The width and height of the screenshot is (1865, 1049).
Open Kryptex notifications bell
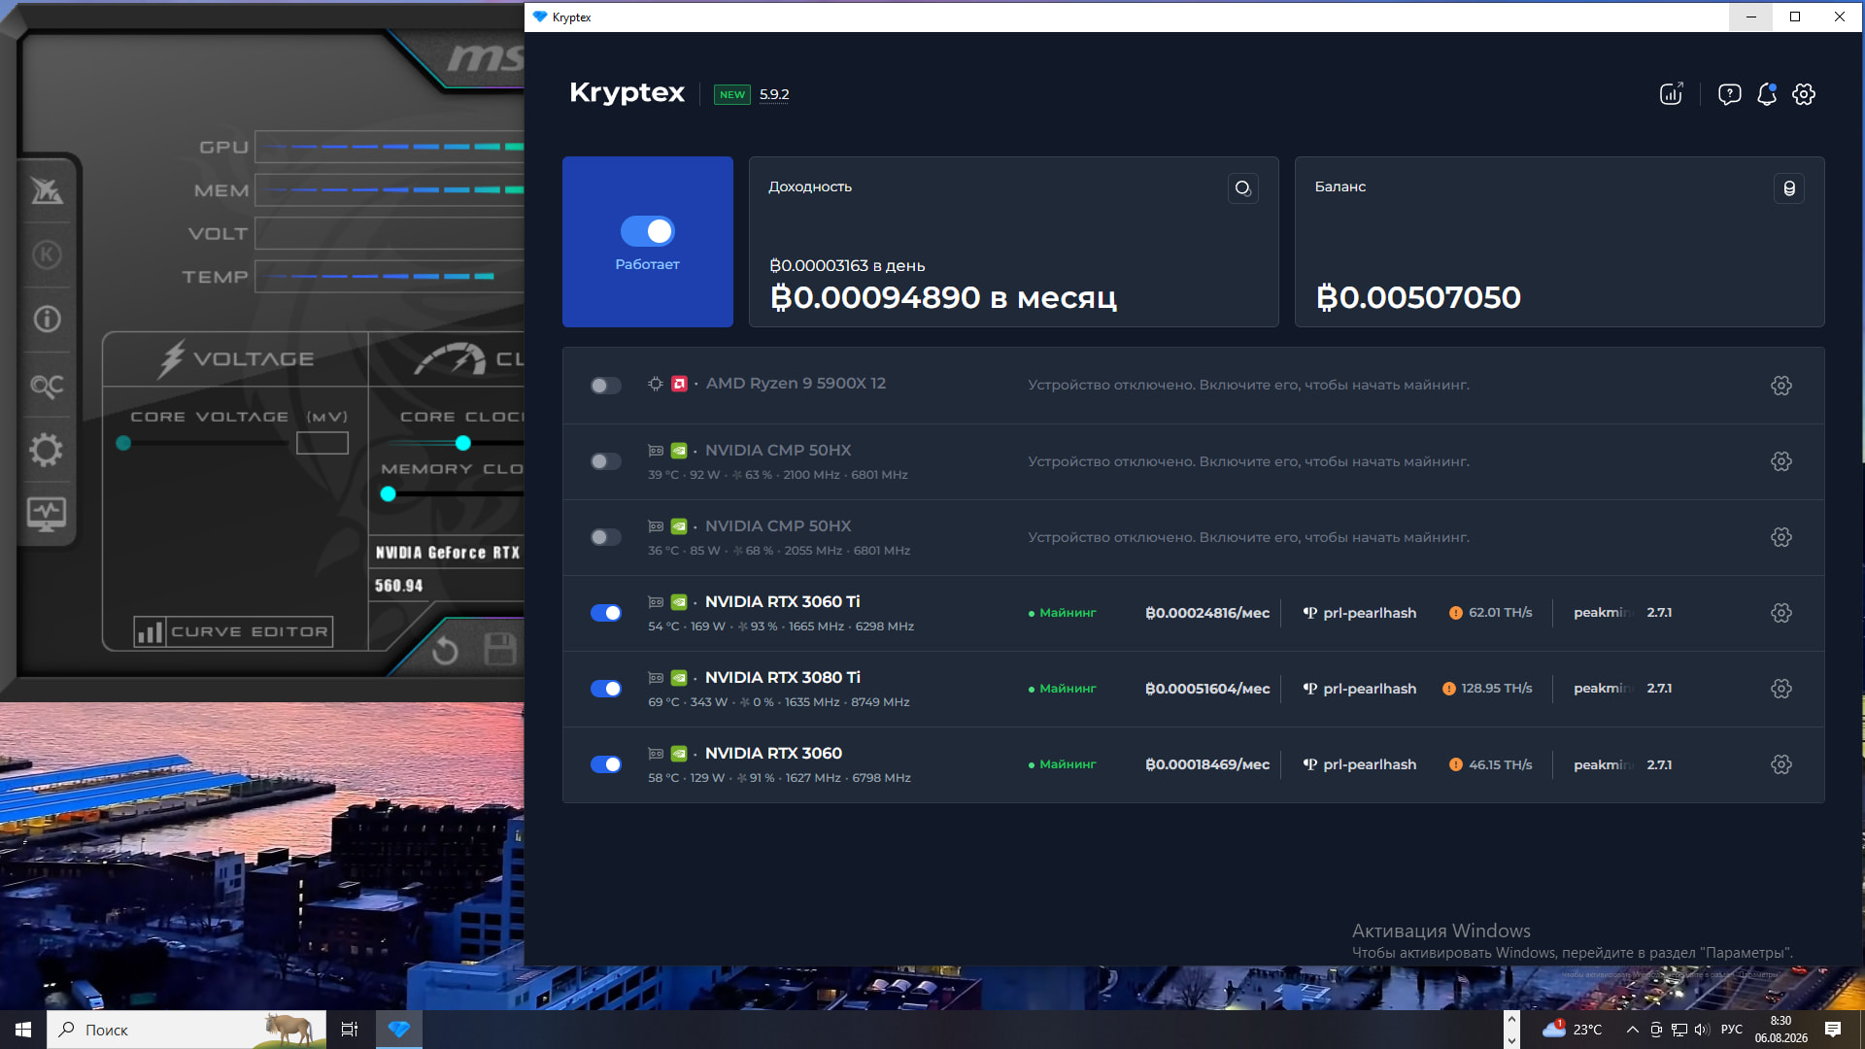tap(1767, 94)
